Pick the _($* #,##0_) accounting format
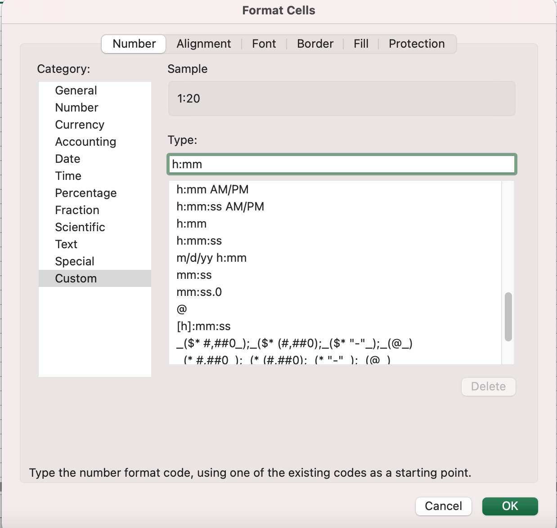The width and height of the screenshot is (557, 528). (335, 343)
